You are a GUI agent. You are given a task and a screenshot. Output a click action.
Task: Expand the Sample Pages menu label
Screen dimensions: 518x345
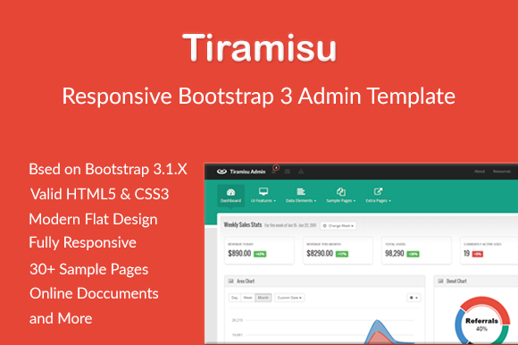[341, 200]
